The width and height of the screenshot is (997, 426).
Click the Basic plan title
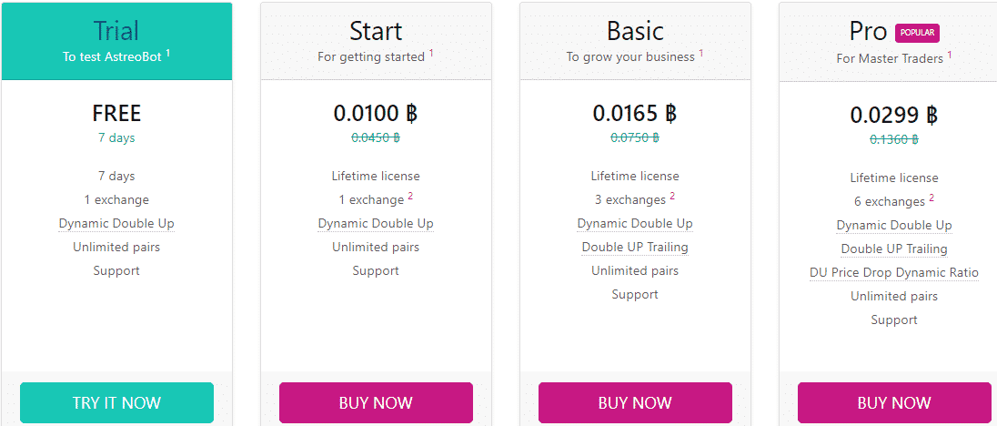(x=635, y=31)
